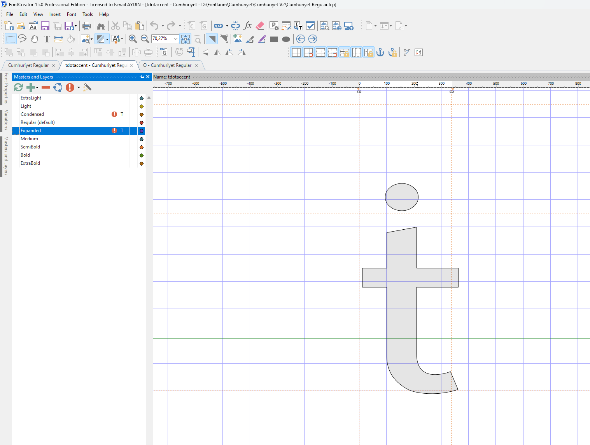Switch to the Cumhuriyet Regular tab
Screen dimensions: 590x445
point(28,65)
